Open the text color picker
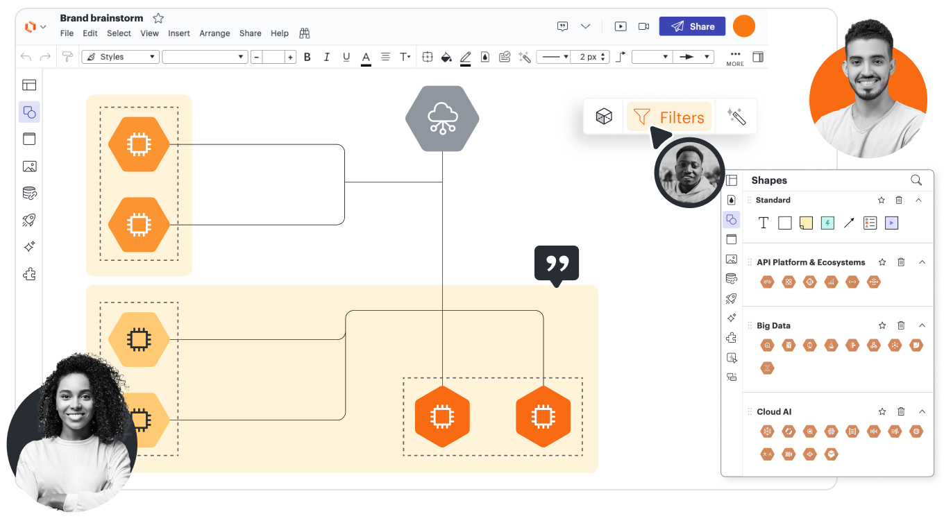 pos(366,57)
